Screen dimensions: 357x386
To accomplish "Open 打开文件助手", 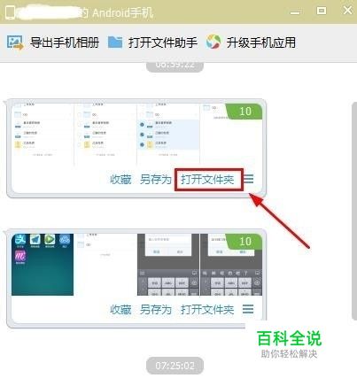I will 163,42.
